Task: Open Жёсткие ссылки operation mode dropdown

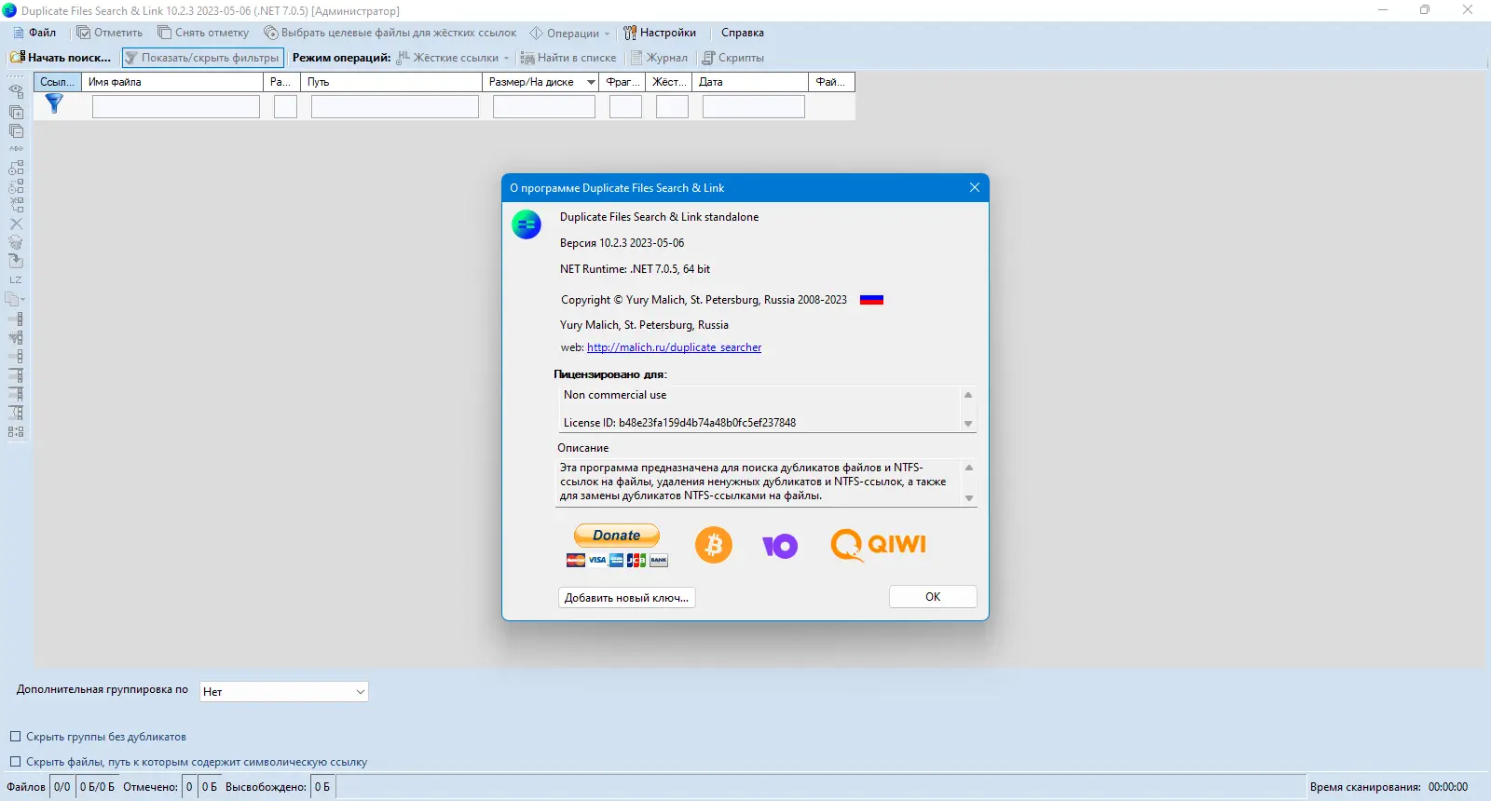Action: (453, 58)
